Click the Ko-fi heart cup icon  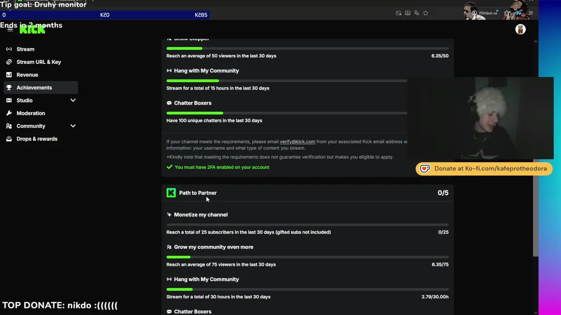coord(425,169)
